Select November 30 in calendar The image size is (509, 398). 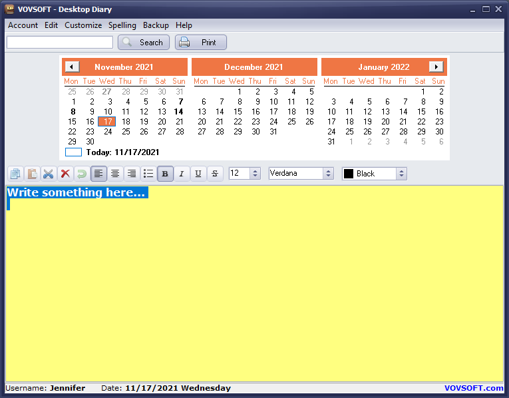(90, 142)
